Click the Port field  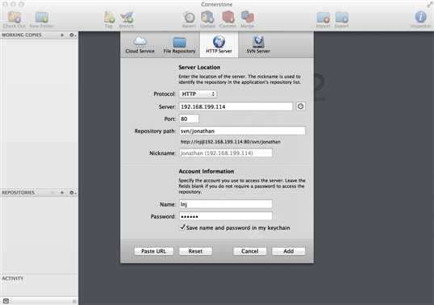pos(189,119)
